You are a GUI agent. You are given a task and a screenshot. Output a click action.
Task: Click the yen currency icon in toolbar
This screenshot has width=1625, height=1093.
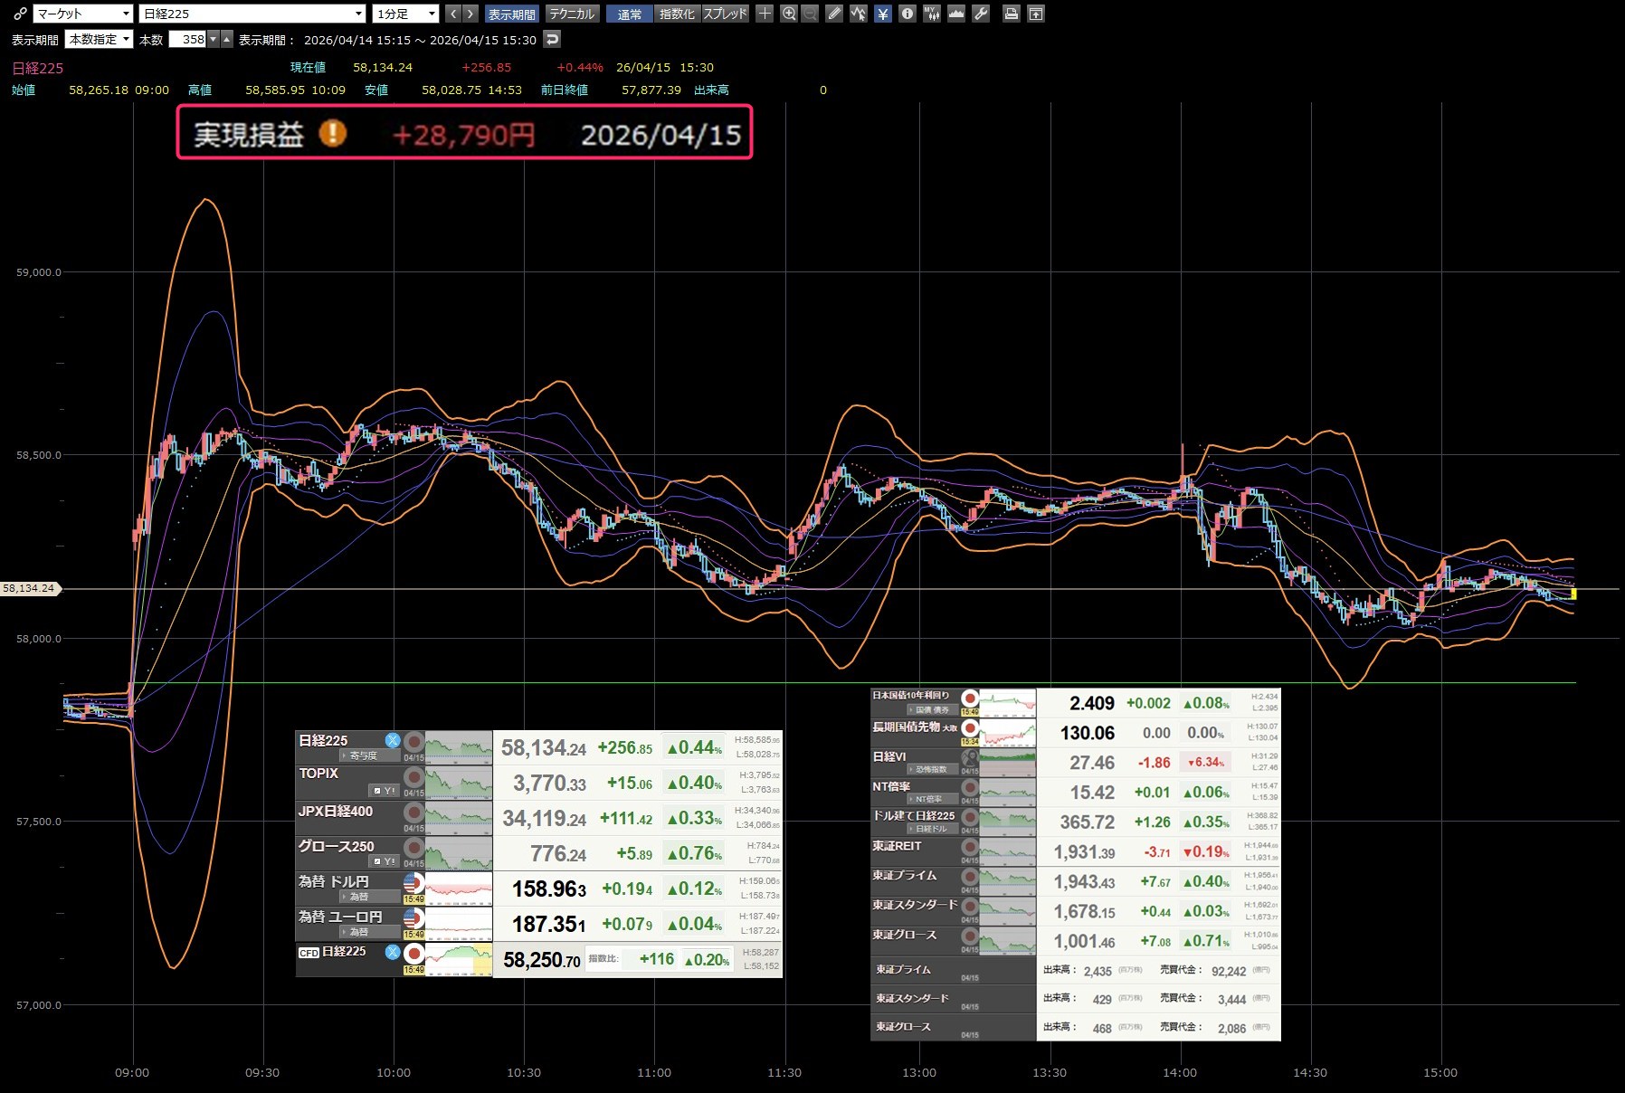point(883,14)
